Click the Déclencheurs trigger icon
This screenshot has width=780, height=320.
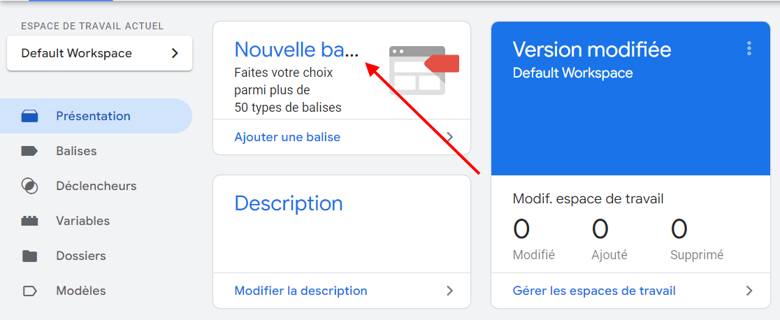point(29,186)
